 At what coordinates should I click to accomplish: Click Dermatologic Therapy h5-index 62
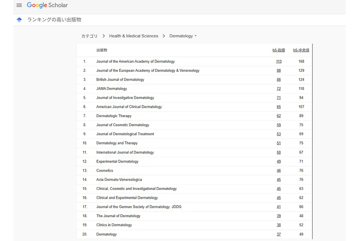(x=279, y=115)
